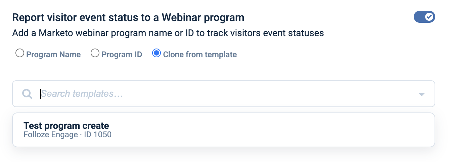Click the Folloze Engage ID 1050 subtitle
This screenshot has height=162, width=450.
point(67,135)
